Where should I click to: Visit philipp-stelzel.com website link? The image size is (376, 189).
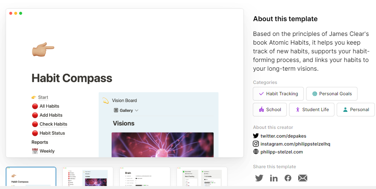point(282,152)
